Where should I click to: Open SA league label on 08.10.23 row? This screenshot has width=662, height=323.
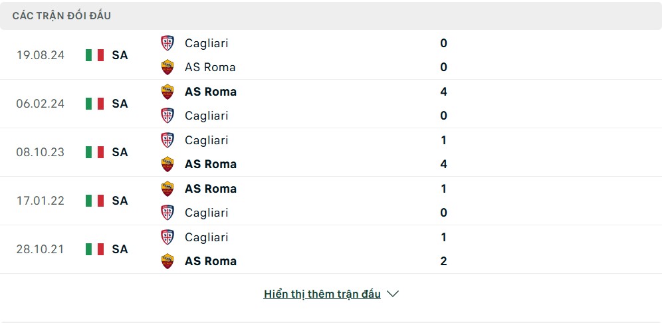coord(120,152)
